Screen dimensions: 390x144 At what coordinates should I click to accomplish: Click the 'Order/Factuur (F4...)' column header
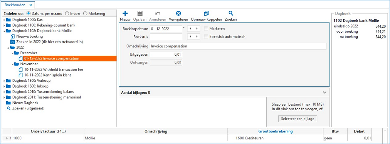pyautogui.click(x=48, y=131)
